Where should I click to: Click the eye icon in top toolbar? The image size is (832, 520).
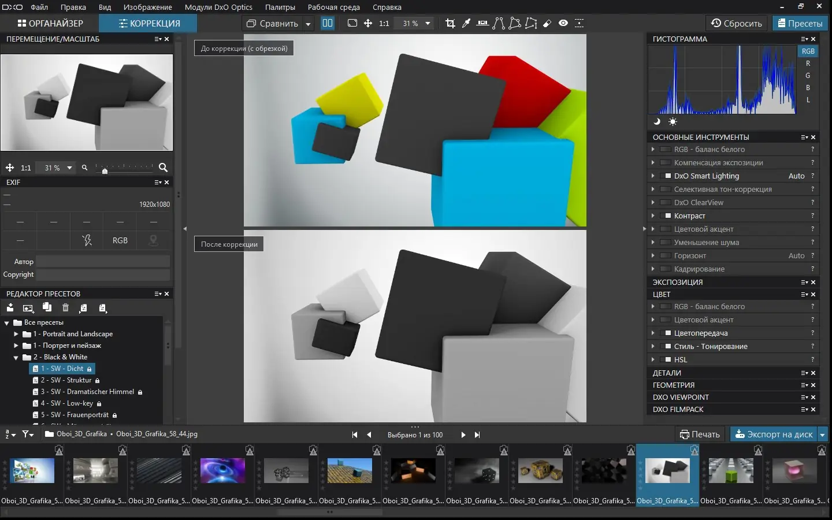[563, 23]
